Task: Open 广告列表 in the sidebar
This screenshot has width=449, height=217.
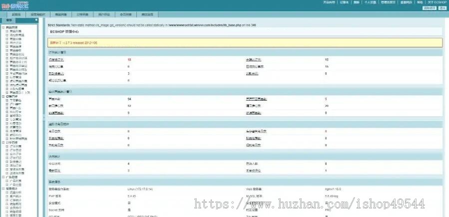Action: [15, 181]
